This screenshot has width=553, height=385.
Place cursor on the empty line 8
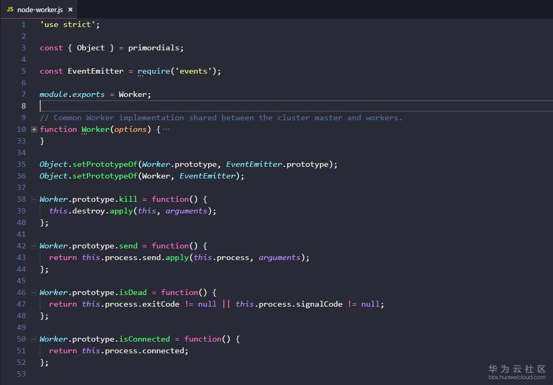point(296,106)
